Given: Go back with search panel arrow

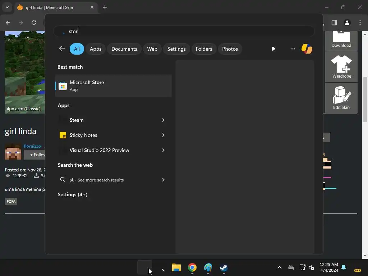Looking at the screenshot, I should 62,49.
